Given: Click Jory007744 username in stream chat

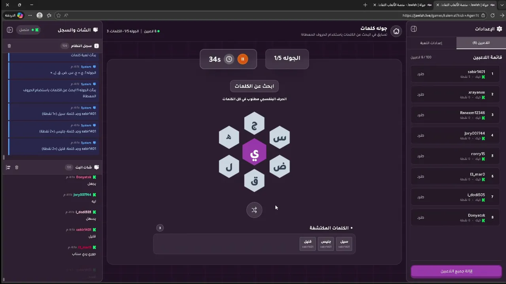Looking at the screenshot, I should click(x=82, y=194).
